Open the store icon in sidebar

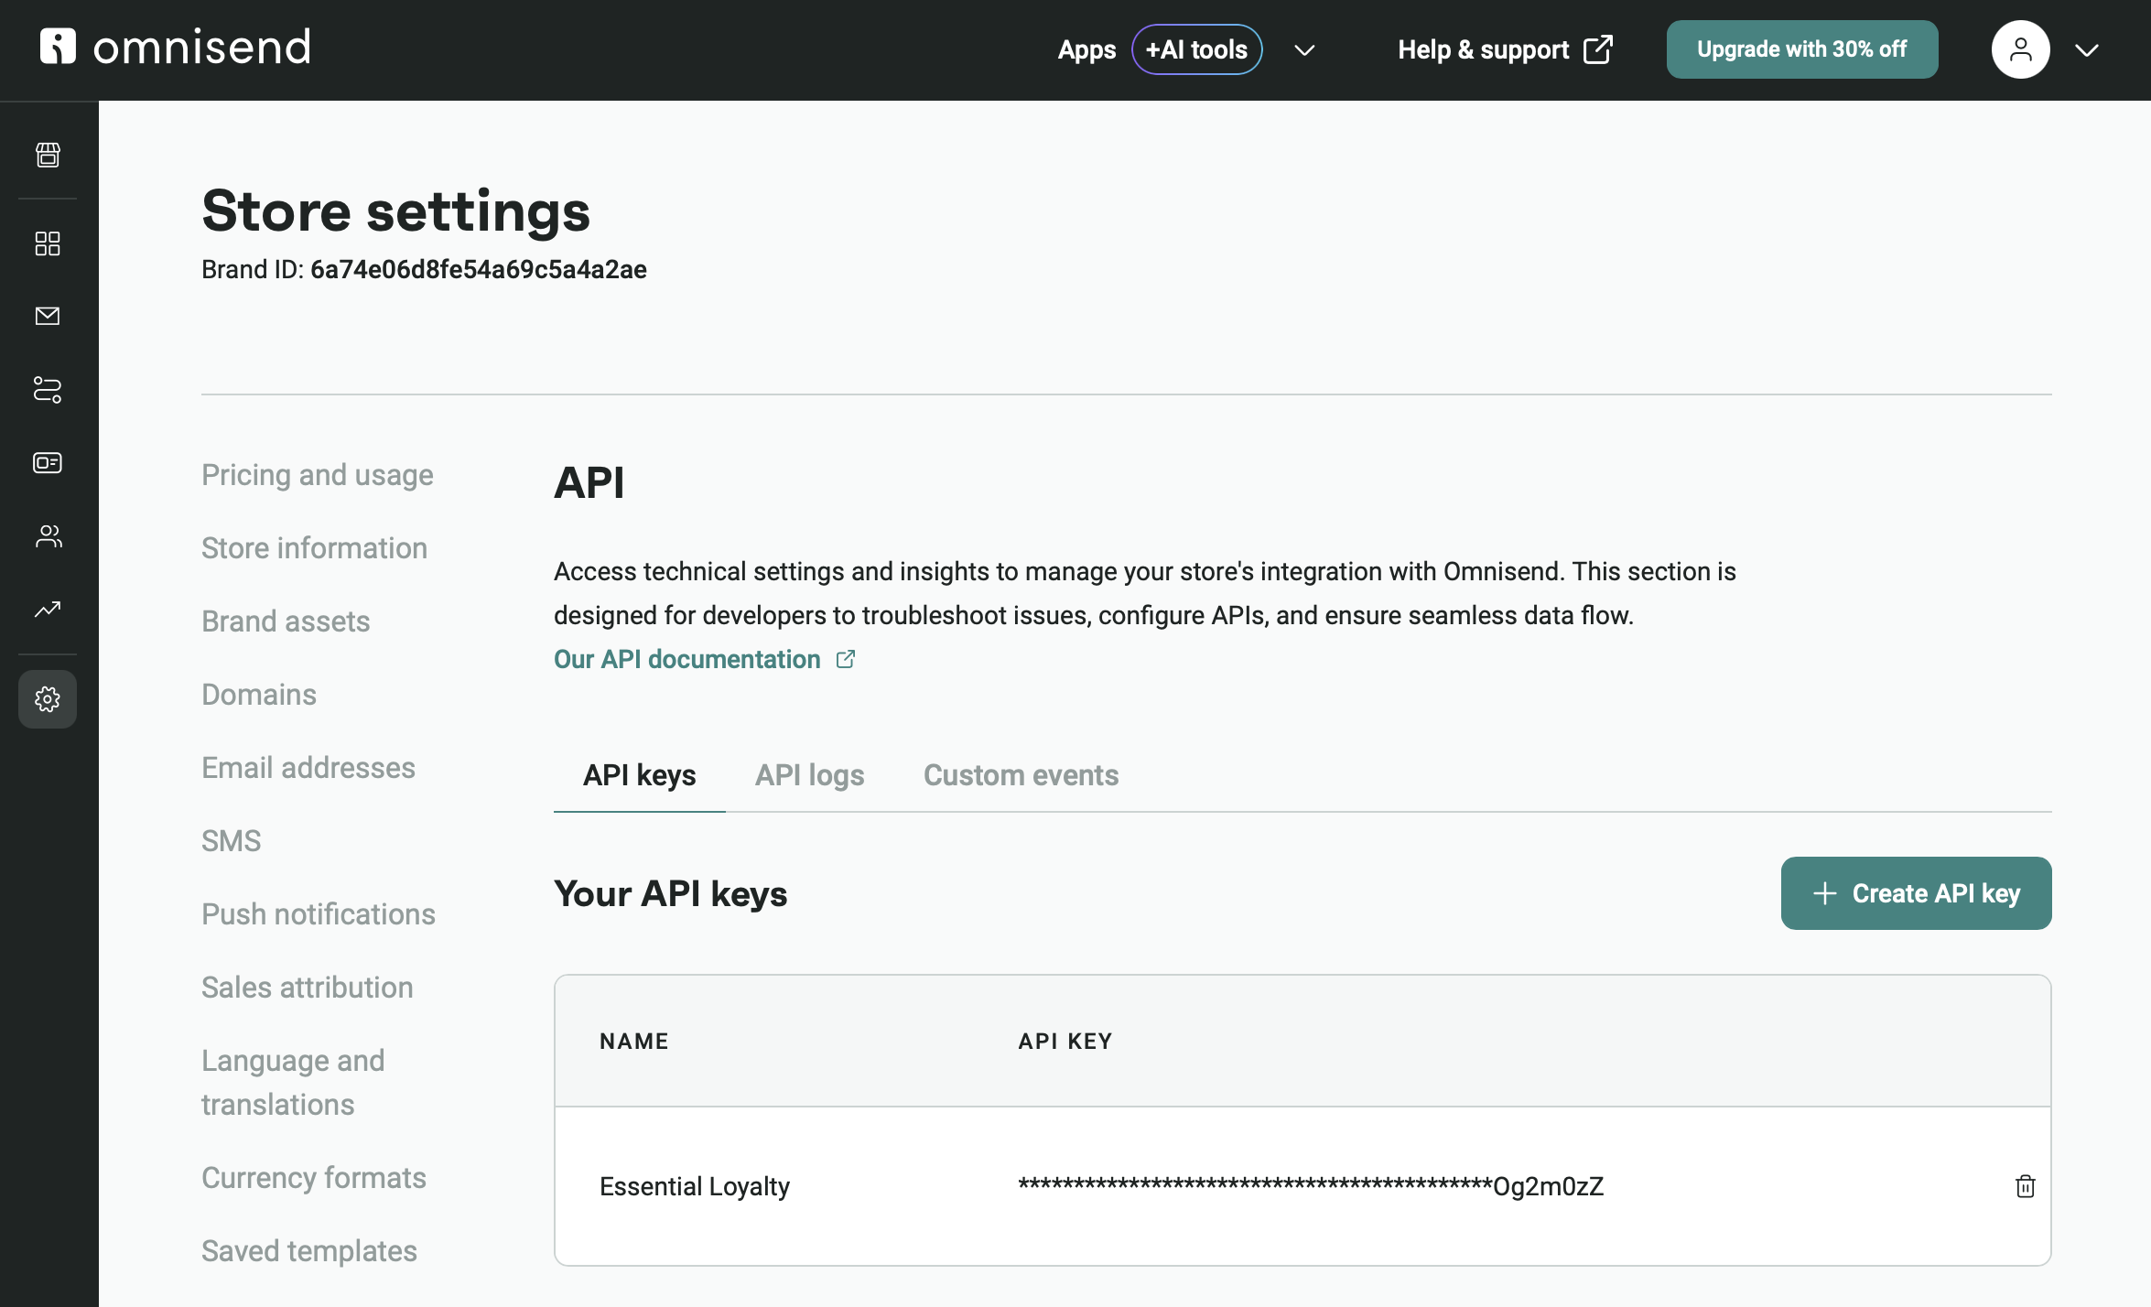click(48, 155)
